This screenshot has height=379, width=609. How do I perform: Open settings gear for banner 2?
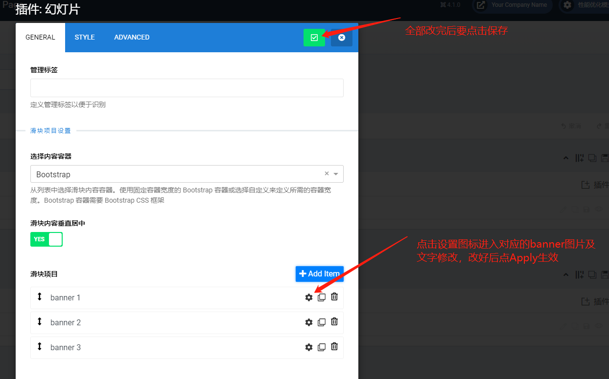pyautogui.click(x=309, y=322)
